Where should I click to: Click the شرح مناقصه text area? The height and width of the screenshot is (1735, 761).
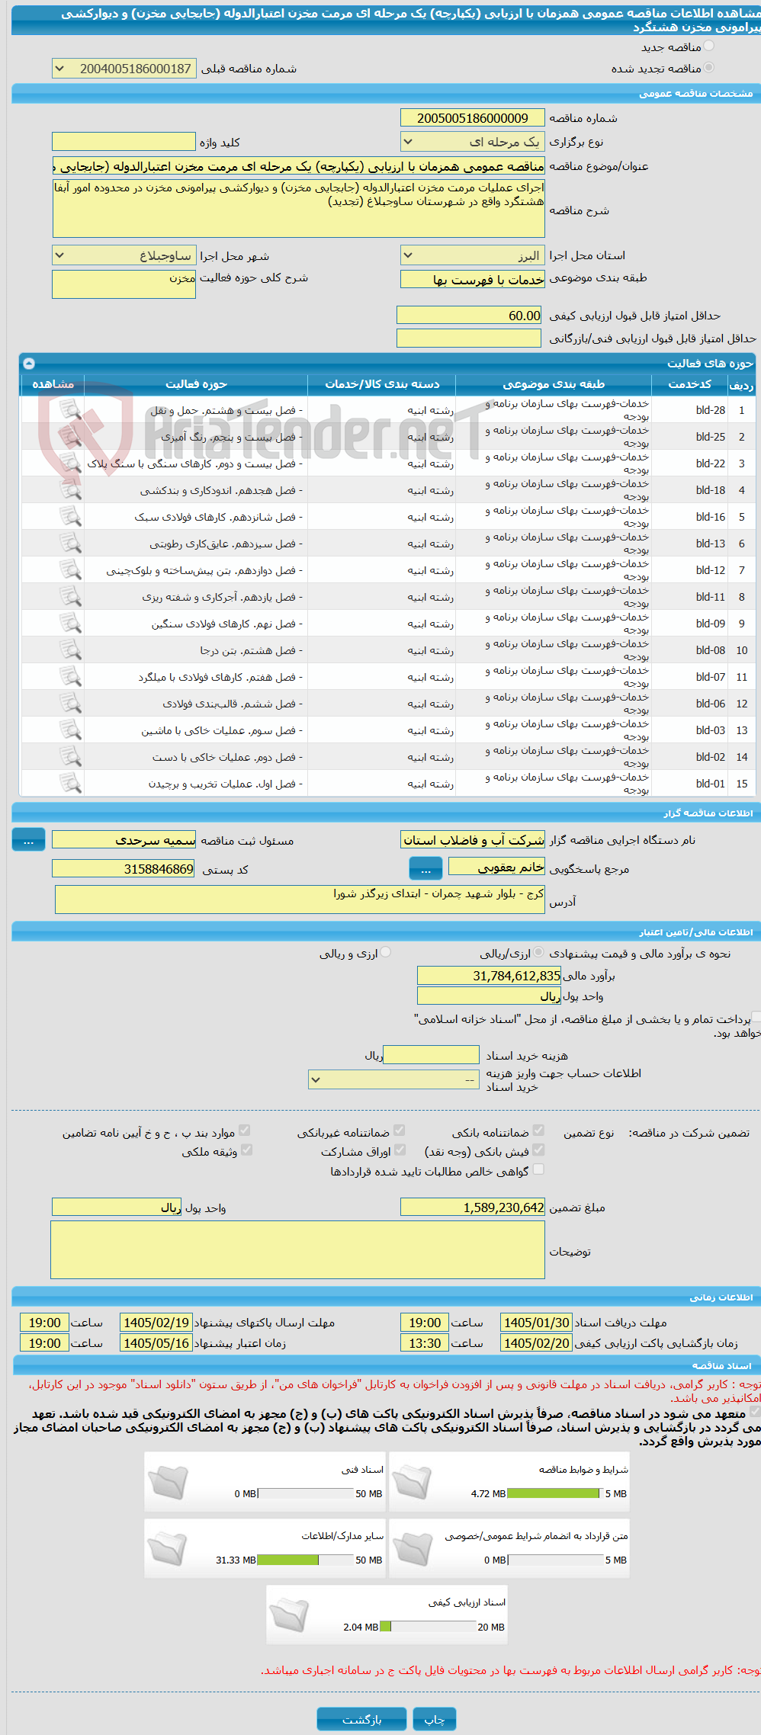point(298,208)
